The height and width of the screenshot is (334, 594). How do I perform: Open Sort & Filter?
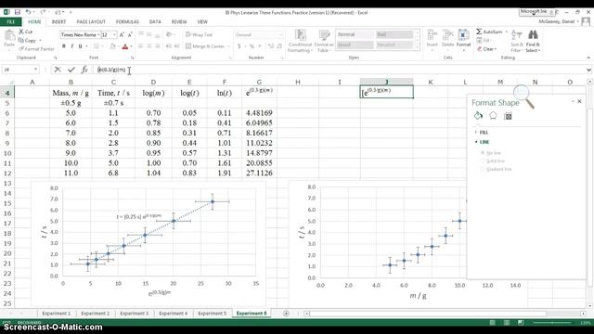516,41
